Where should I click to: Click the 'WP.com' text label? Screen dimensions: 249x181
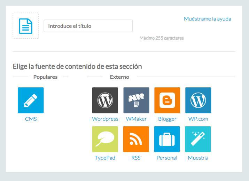pyautogui.click(x=198, y=119)
